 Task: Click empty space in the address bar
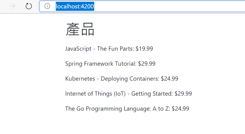coord(169,6)
